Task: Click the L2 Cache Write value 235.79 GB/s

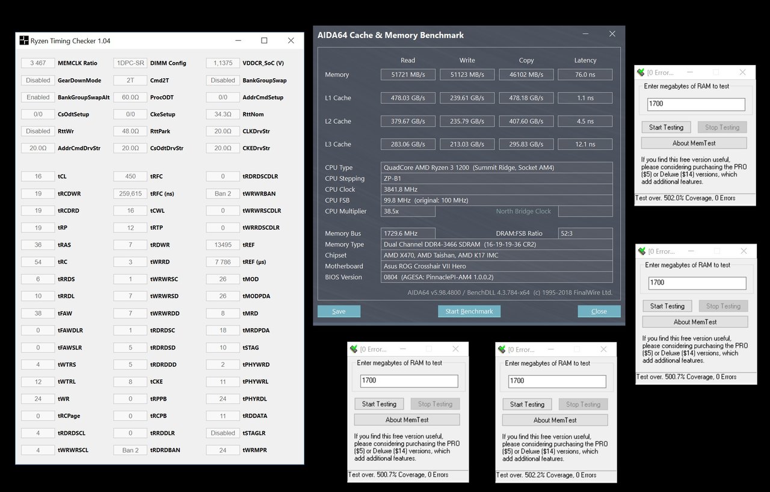Action: click(467, 121)
